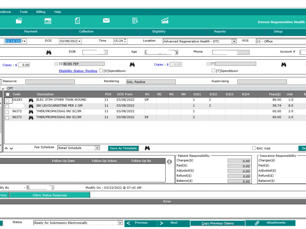The image size is (306, 229).
Task: Click the Supervising provider field
Action: pos(262,82)
